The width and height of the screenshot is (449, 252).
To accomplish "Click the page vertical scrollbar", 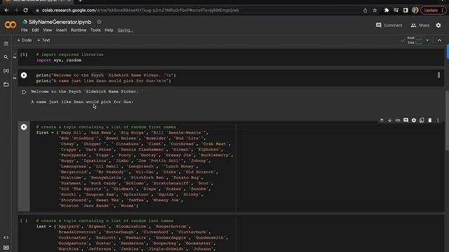I will click(x=447, y=120).
